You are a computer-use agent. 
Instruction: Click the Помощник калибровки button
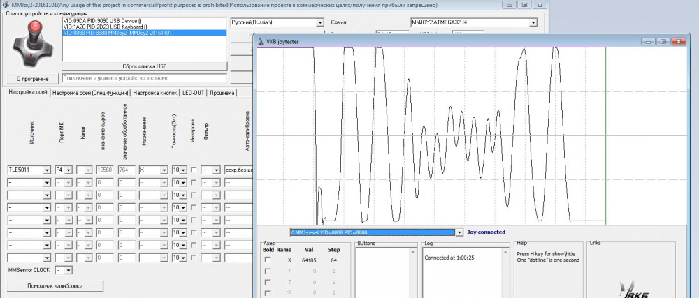tap(55, 286)
